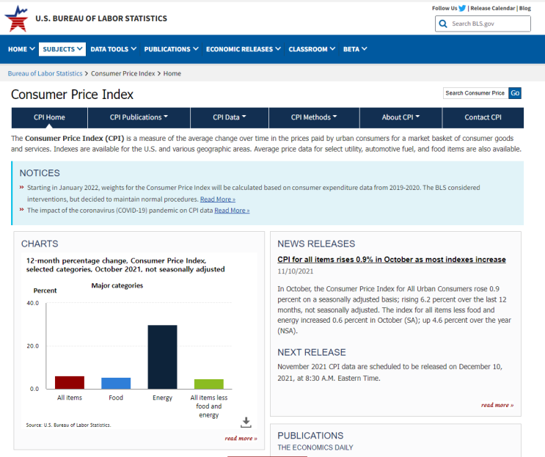Click the 11/10/2021 release date
This screenshot has width=545, height=457.
coord(296,271)
